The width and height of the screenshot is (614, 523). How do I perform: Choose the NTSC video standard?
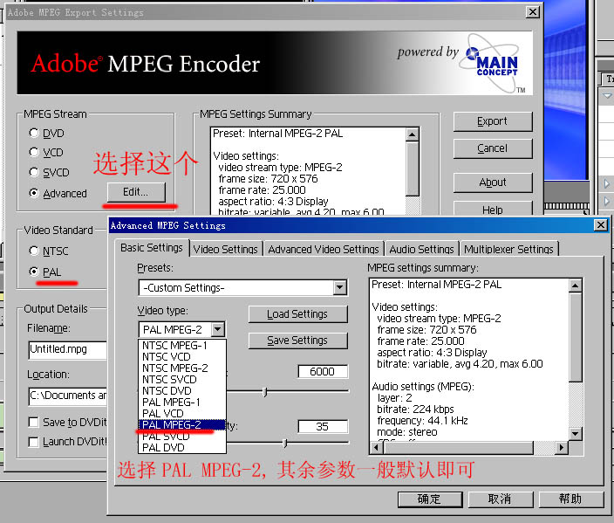coord(34,251)
